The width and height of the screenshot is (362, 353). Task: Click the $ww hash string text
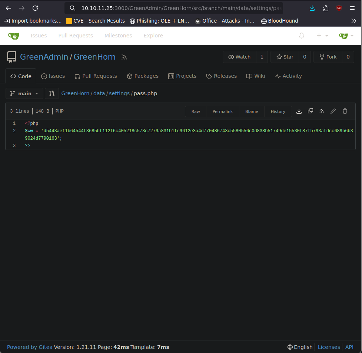tap(189, 134)
